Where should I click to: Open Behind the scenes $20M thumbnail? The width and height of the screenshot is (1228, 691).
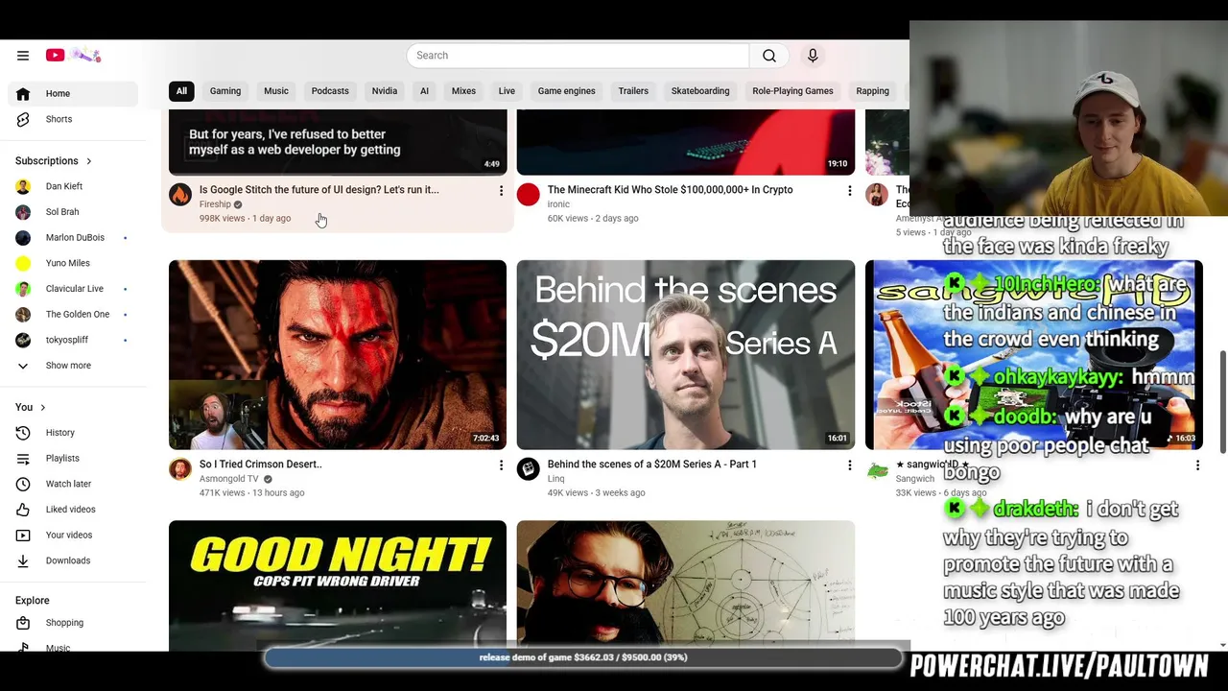pyautogui.click(x=686, y=355)
